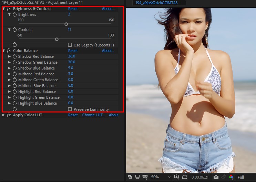Toggle Shadow Blue Balance stopwatch
The height and width of the screenshot is (182, 256).
[15, 68]
